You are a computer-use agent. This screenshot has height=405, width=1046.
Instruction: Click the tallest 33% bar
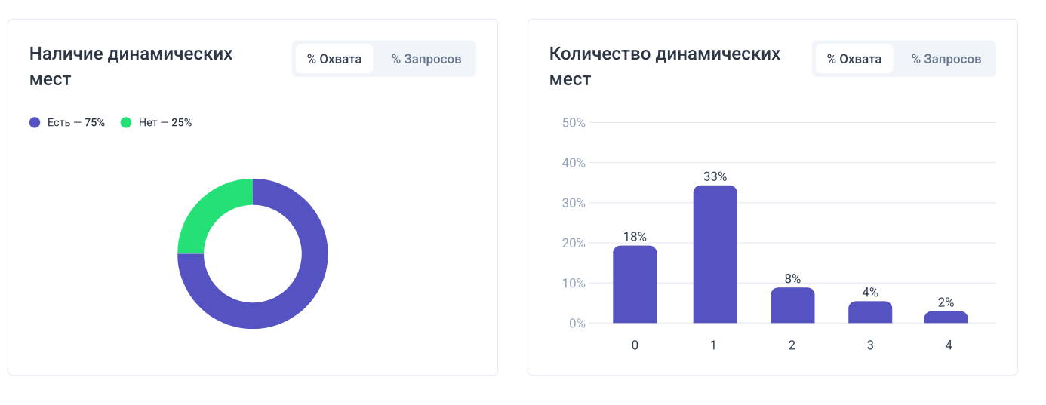[715, 255]
